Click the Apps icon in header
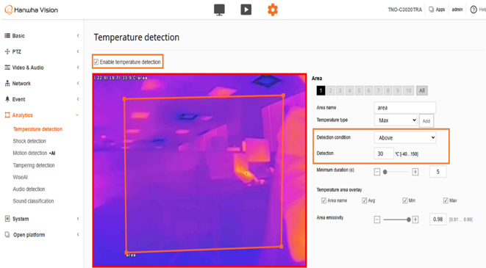The image size is (486, 268). click(x=431, y=10)
